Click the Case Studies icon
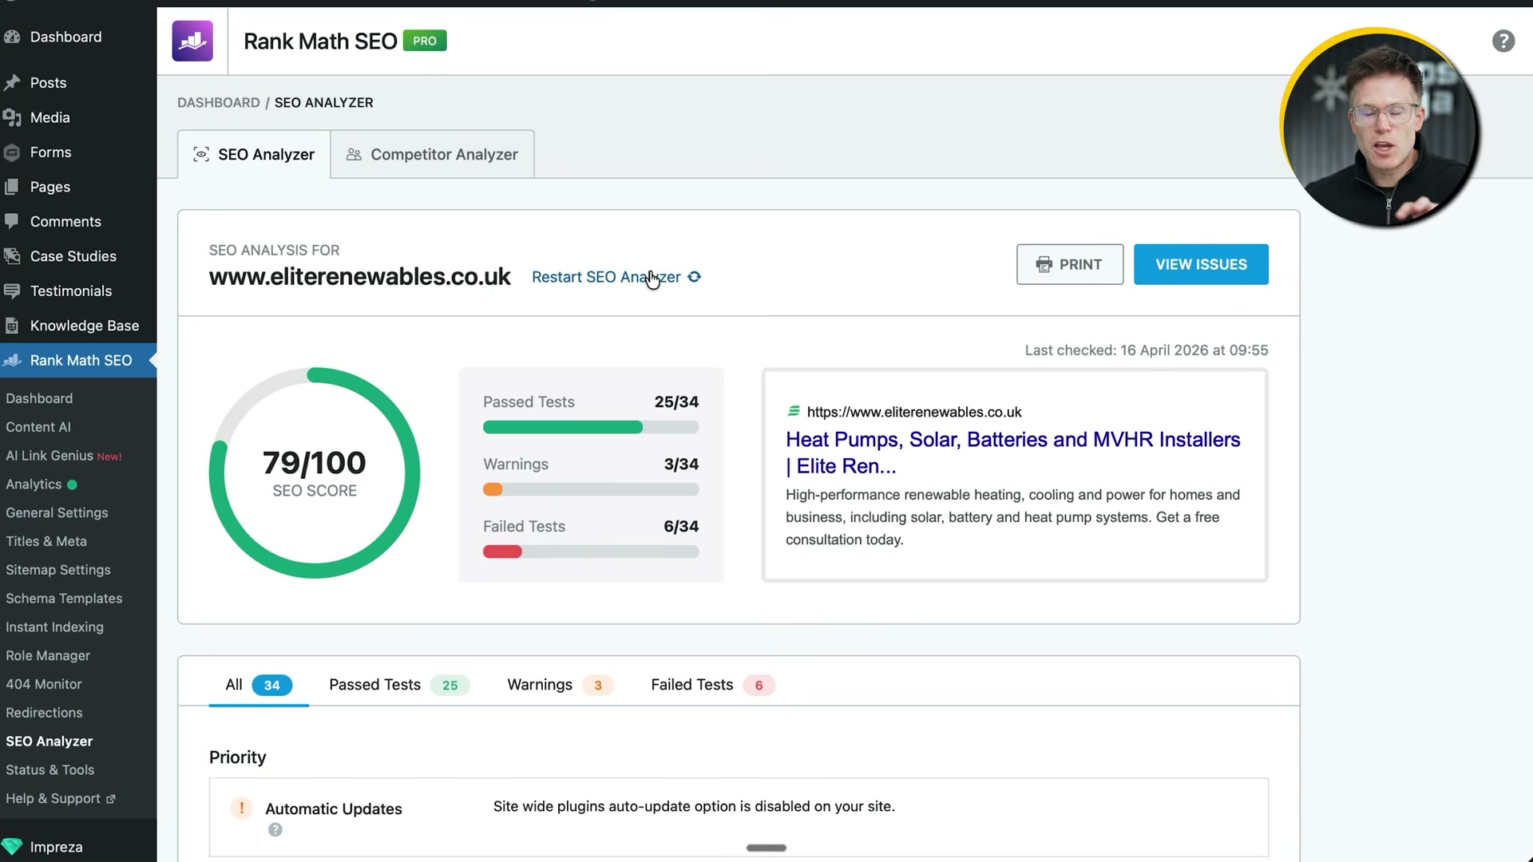The image size is (1533, 862). [x=12, y=256]
